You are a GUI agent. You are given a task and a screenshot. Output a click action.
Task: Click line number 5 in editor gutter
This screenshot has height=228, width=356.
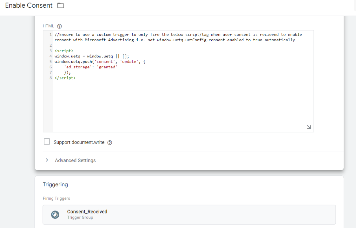pos(50,62)
